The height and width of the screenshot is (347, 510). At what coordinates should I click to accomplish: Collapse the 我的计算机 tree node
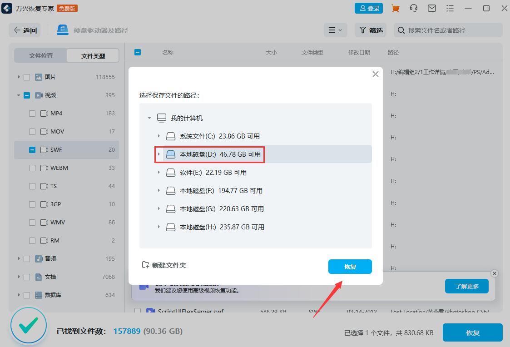coord(149,118)
